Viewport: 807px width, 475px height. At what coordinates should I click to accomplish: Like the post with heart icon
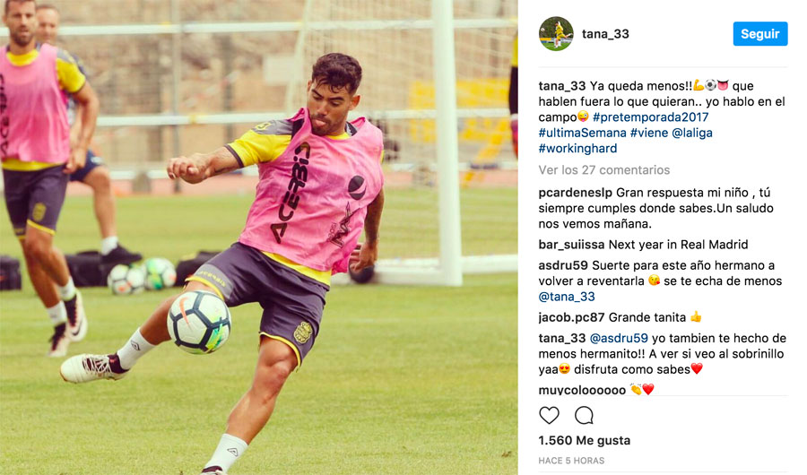(549, 415)
